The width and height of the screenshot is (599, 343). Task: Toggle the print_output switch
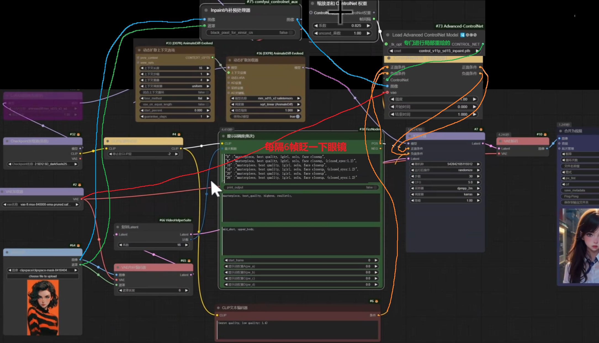coord(375,187)
